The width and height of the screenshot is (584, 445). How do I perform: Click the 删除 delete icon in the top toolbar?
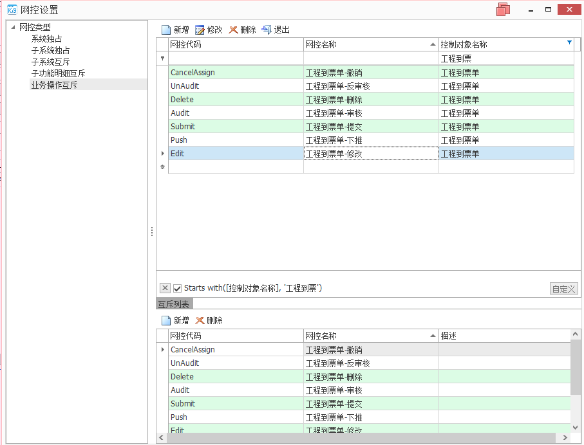(233, 30)
